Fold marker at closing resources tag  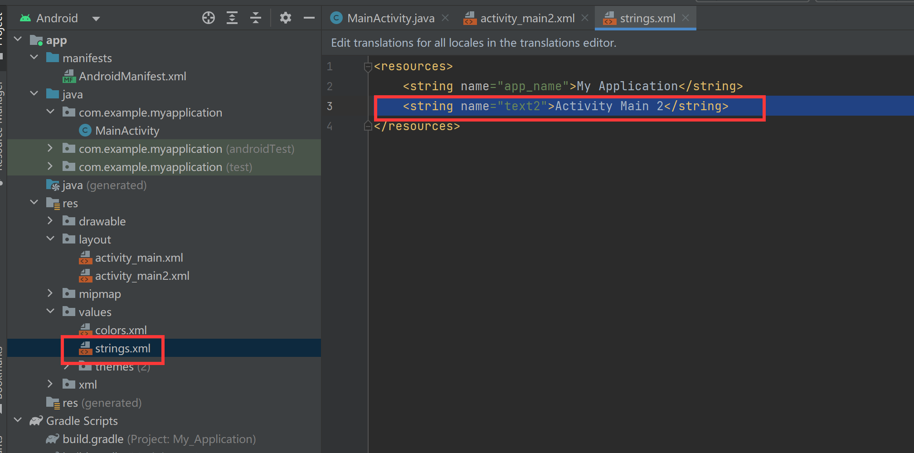tap(368, 126)
